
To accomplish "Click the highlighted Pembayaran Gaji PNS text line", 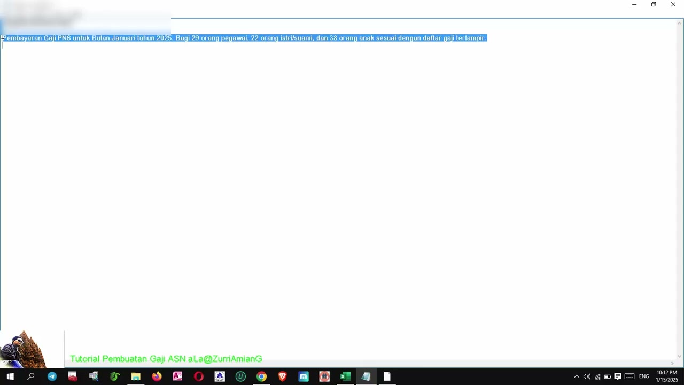I will pyautogui.click(x=245, y=38).
